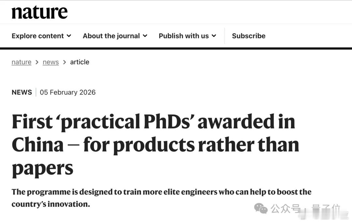Screen dimensions: 352x223
Task: Click the Subscribe link
Action: pyautogui.click(x=249, y=36)
